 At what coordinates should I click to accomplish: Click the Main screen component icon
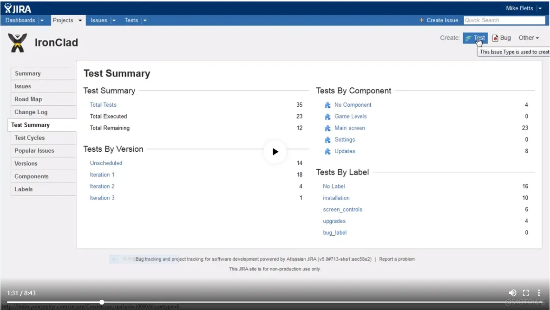[327, 128]
